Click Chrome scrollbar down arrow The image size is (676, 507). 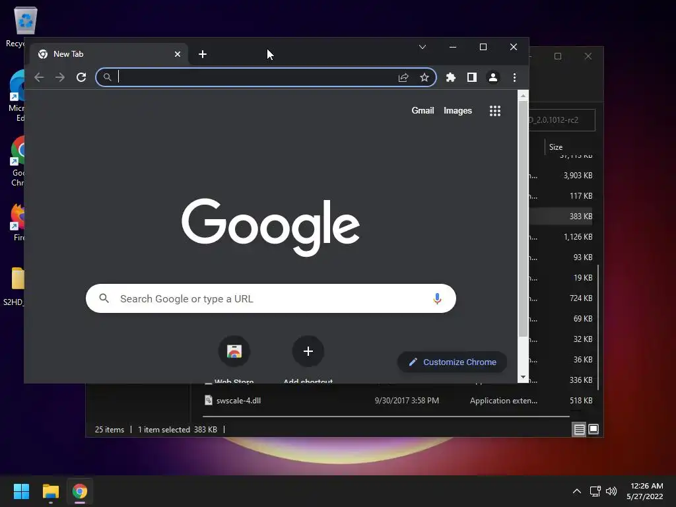523,377
